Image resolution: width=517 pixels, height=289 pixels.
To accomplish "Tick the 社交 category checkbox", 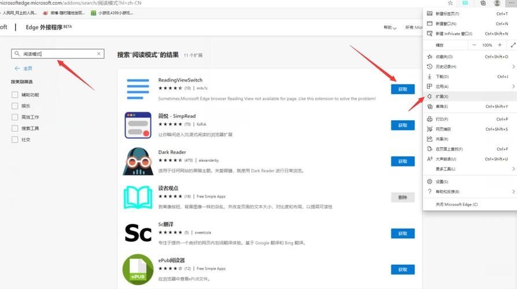I will pyautogui.click(x=15, y=140).
